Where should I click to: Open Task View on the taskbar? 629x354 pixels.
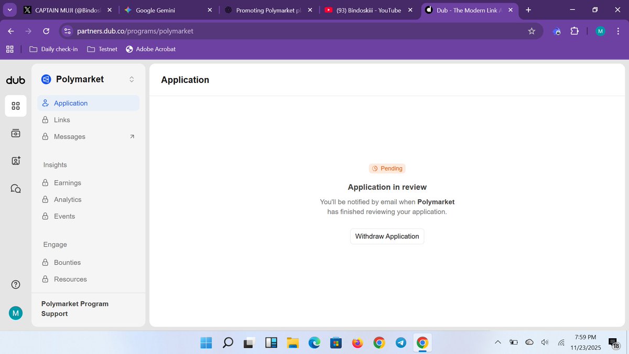(x=250, y=343)
